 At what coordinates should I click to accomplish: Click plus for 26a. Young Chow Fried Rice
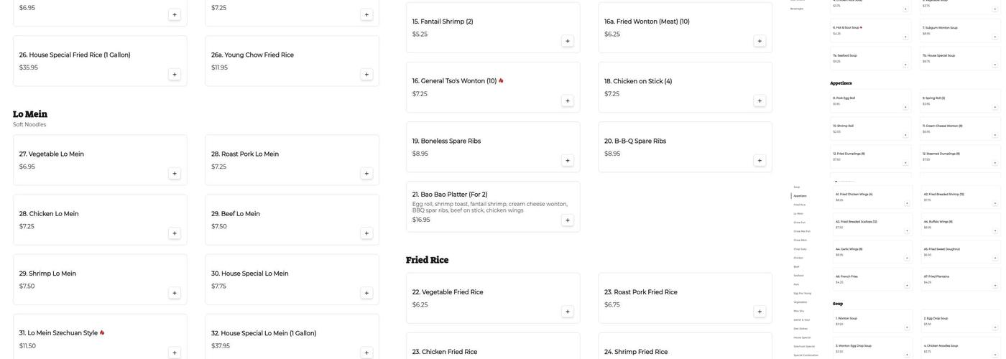click(366, 75)
